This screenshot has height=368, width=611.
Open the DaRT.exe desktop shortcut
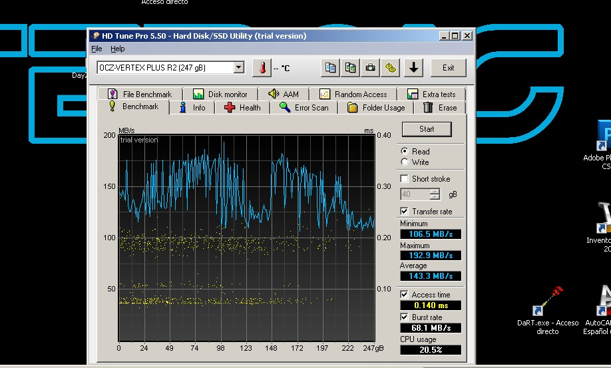547,303
